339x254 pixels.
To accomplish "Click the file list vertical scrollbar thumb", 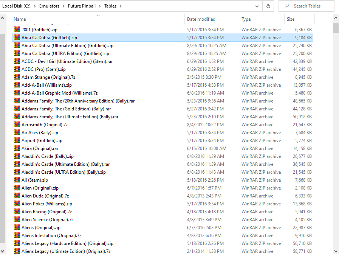I will tap(336, 28).
